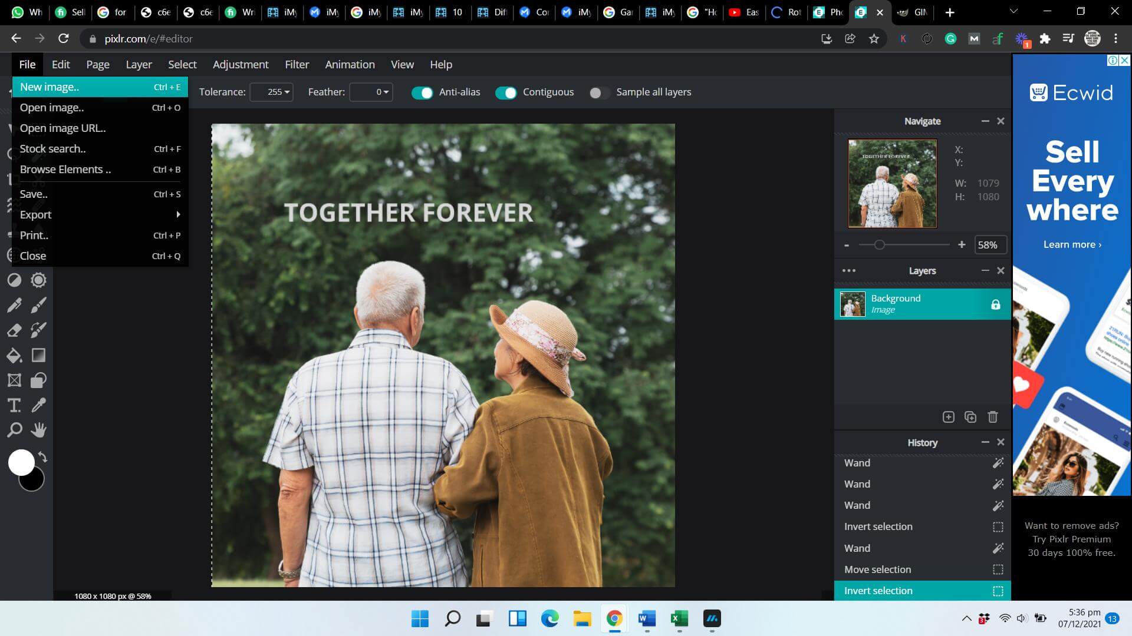Enable Sample all layers toggle
Image resolution: width=1132 pixels, height=636 pixels.
coord(596,92)
